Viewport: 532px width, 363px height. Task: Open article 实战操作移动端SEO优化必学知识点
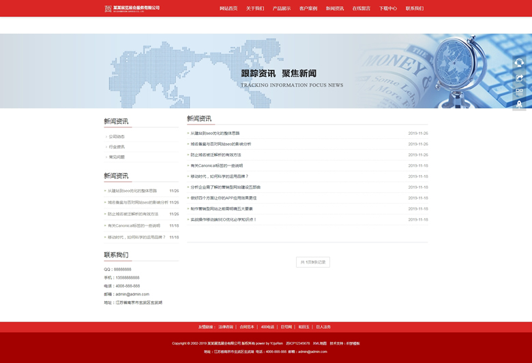[223, 219]
